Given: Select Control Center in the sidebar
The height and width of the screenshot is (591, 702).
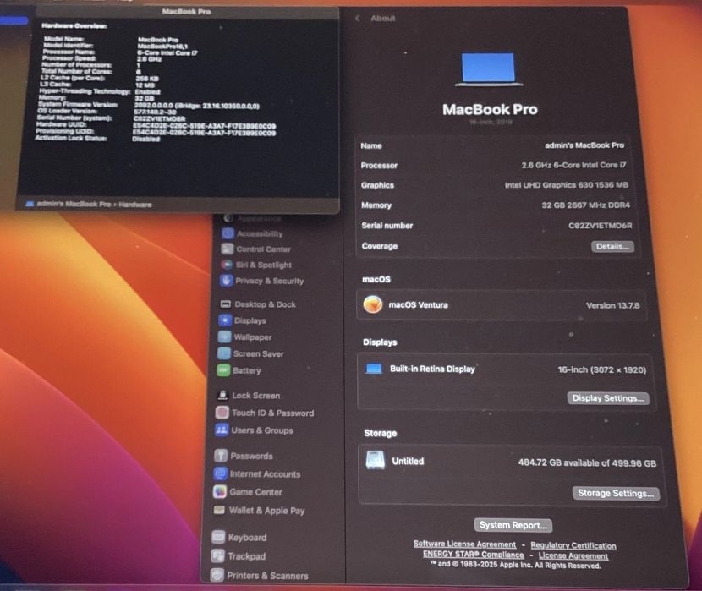Looking at the screenshot, I should point(263,249).
